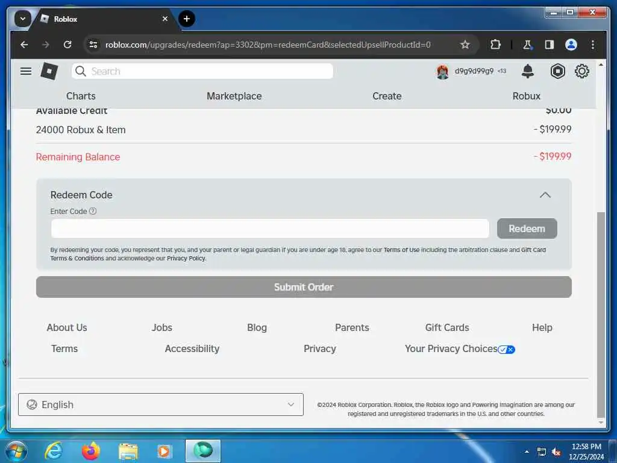Show hidden system tray icons arrow

[x=527, y=452]
